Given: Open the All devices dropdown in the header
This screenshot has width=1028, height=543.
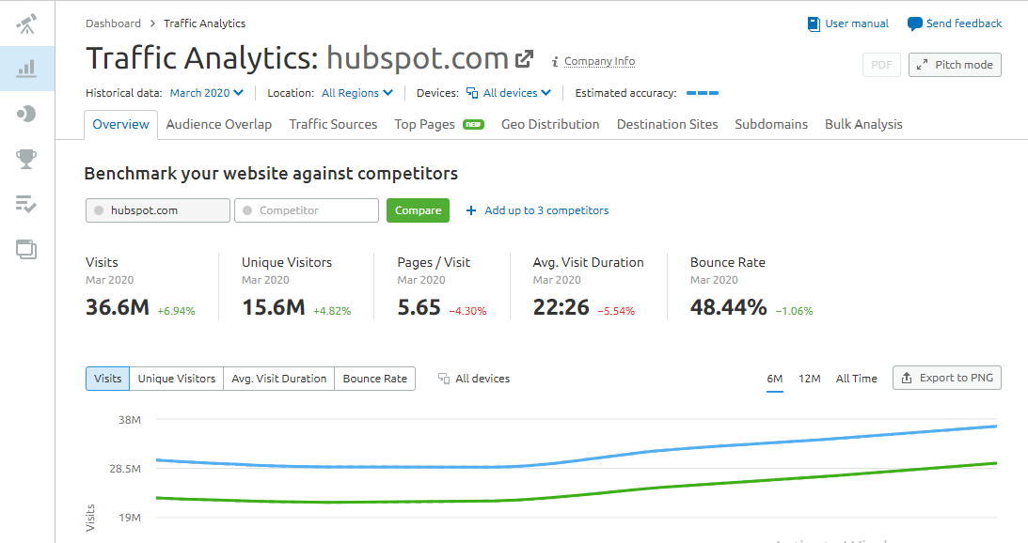Looking at the screenshot, I should pos(509,93).
